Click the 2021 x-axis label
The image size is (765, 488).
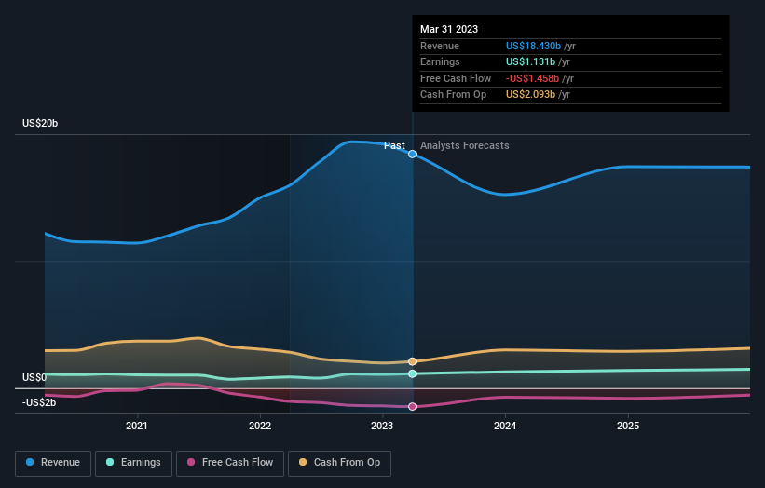coord(137,426)
